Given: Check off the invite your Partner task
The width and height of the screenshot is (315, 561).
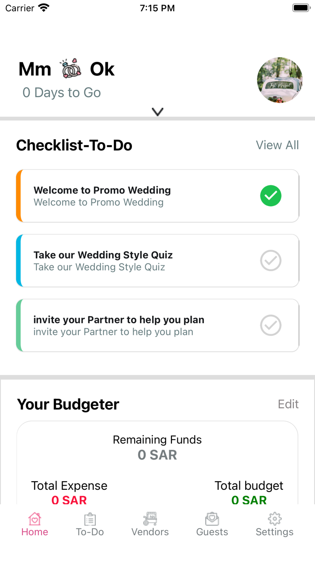Looking at the screenshot, I should 270,325.
